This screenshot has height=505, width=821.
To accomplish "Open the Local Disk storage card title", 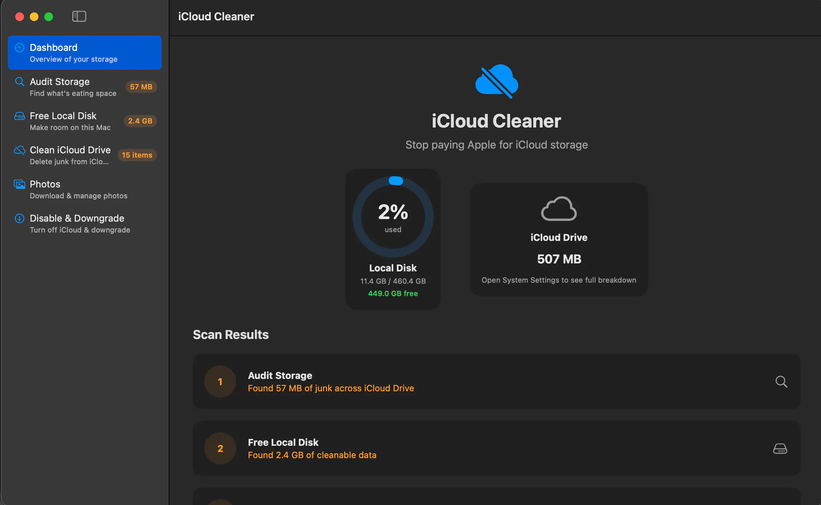I will click(393, 268).
